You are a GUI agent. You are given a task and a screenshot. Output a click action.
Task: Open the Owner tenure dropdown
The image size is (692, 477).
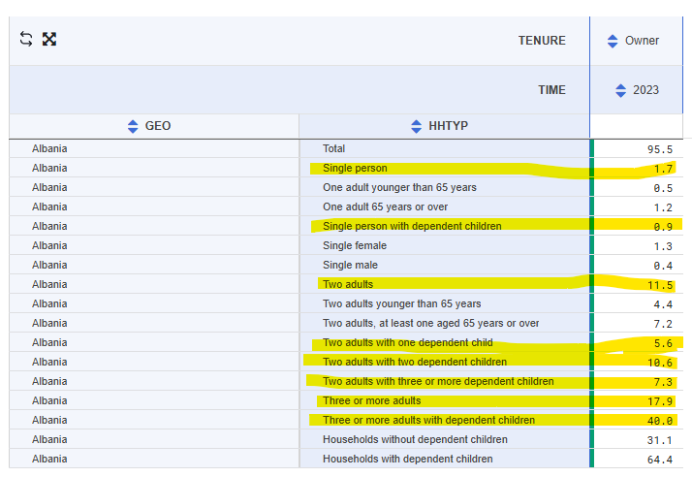click(642, 41)
